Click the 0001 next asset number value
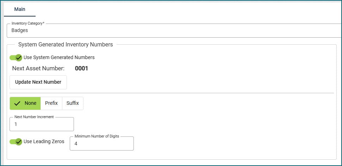342x166 pixels. click(x=81, y=69)
